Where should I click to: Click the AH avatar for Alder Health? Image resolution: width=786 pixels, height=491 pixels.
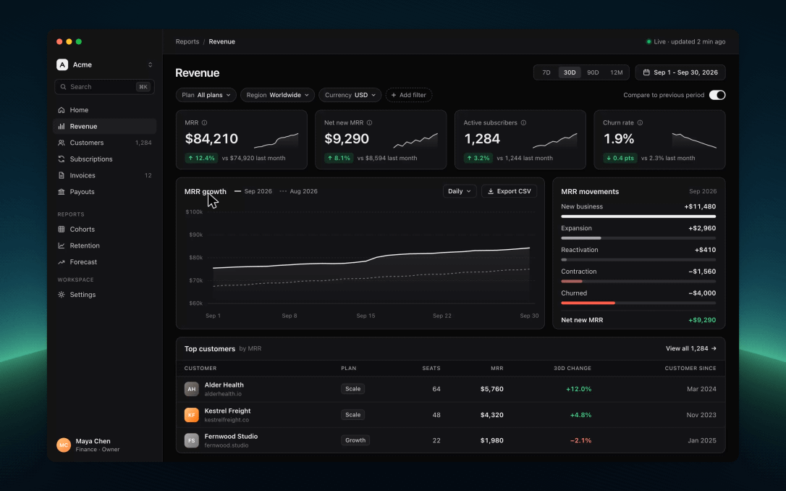tap(192, 389)
